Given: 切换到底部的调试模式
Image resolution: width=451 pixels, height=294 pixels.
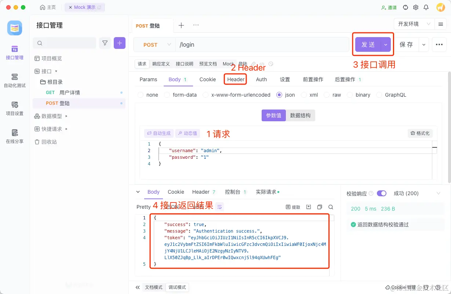Looking at the screenshot, I should click(177, 287).
